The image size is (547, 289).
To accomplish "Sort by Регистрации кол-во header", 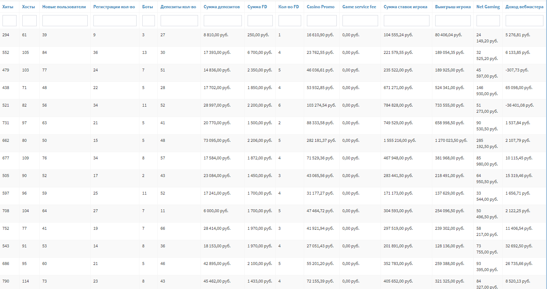I will tap(114, 7).
